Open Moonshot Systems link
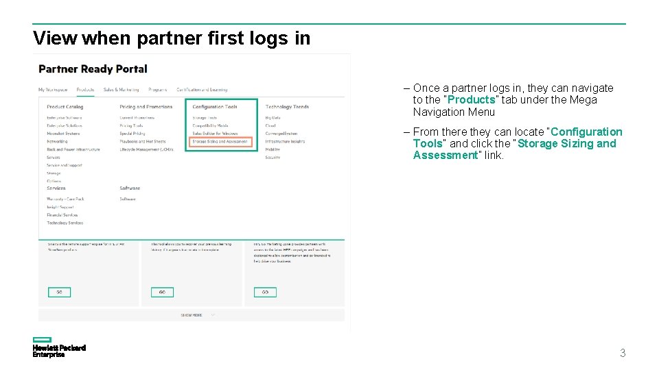This screenshot has height=370, width=659. pyautogui.click(x=63, y=134)
